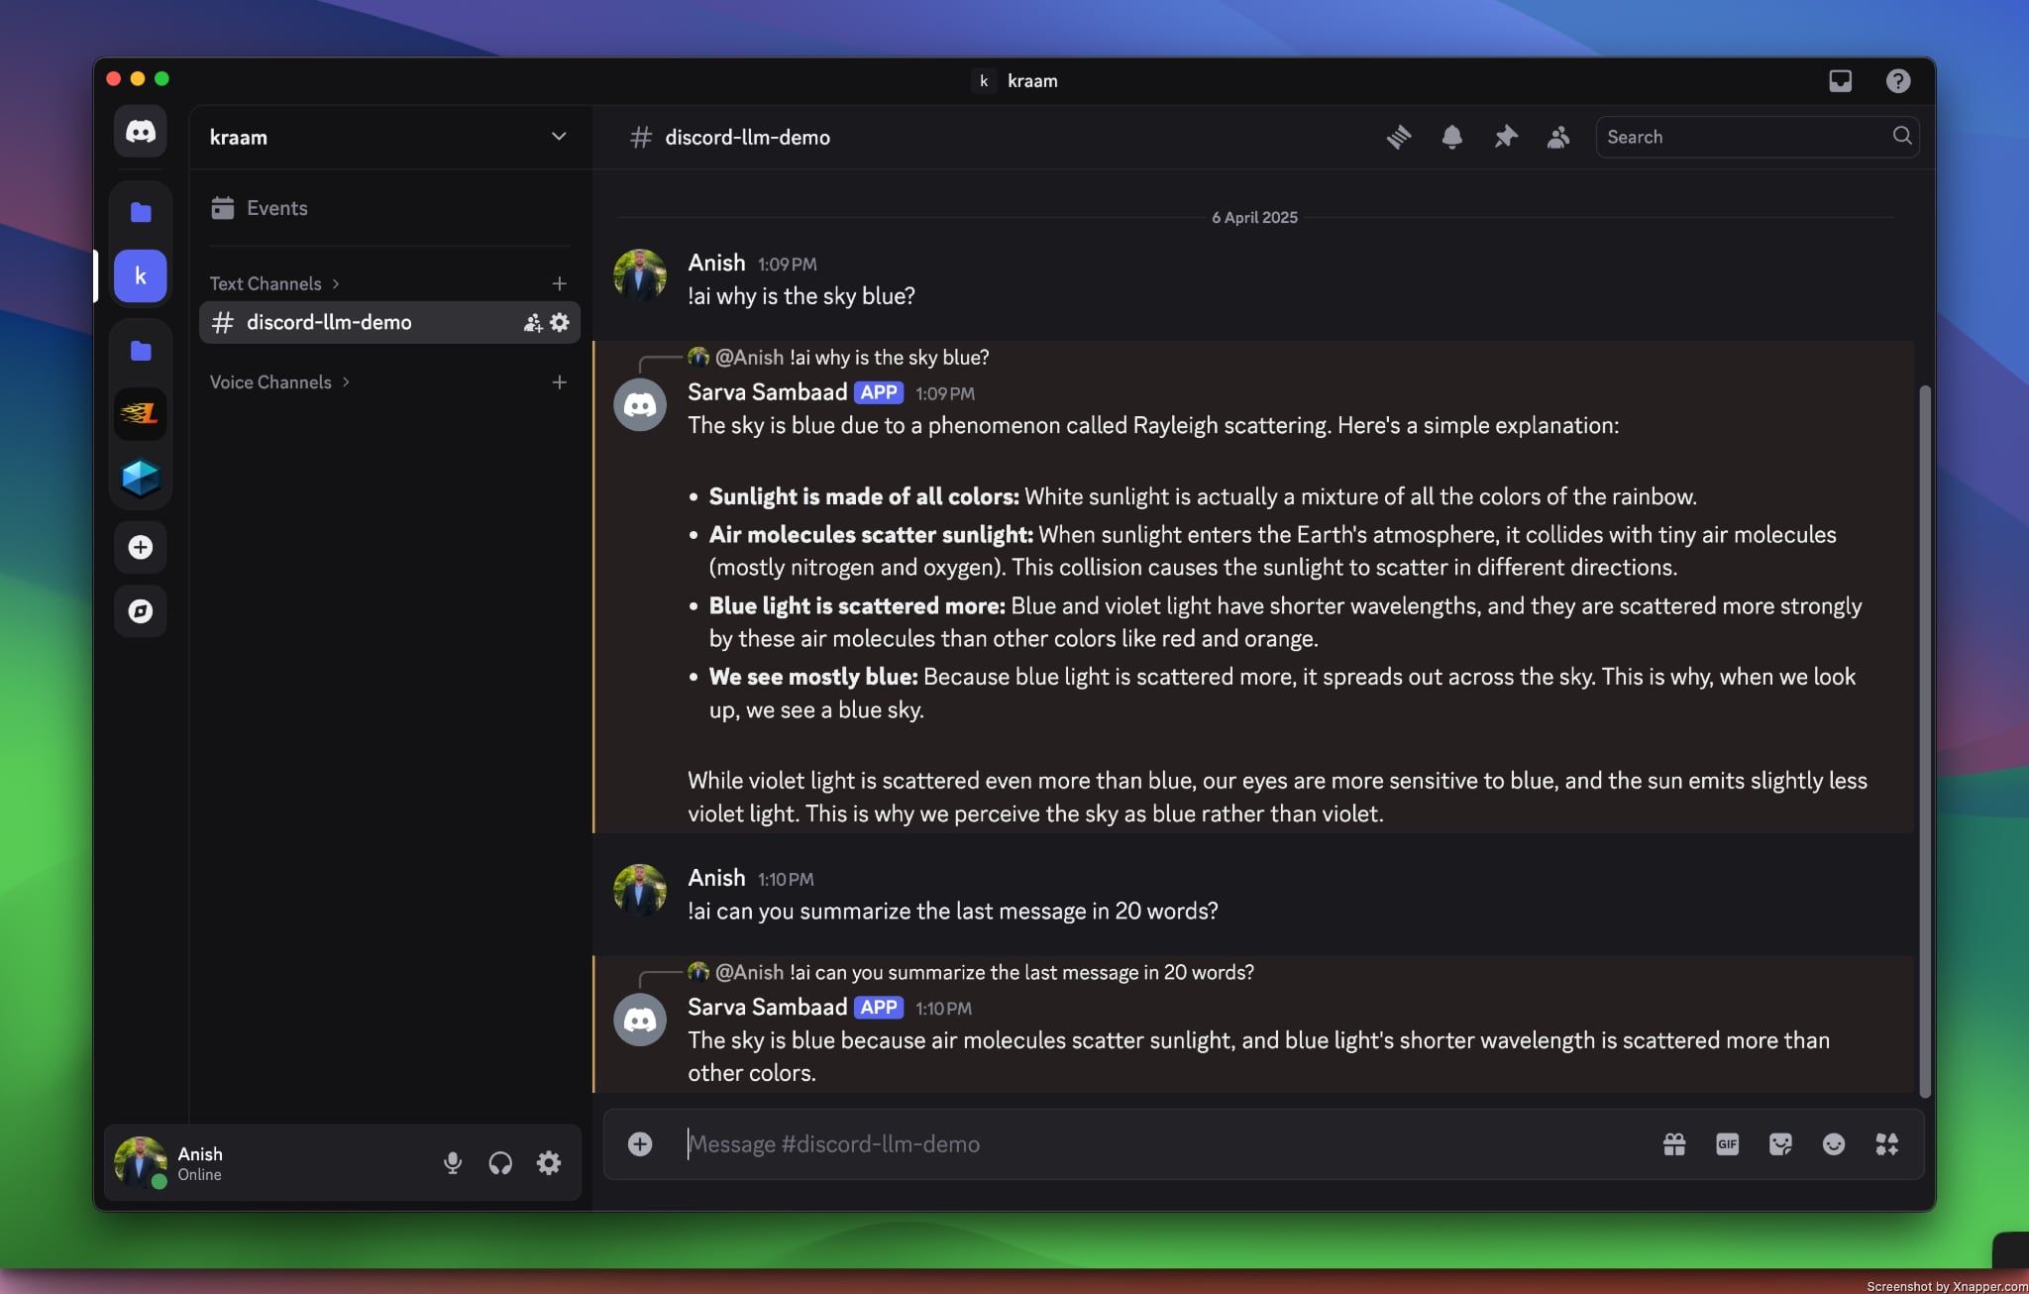The height and width of the screenshot is (1294, 2029).
Task: Open the kraam server dropdown menu
Action: click(558, 137)
